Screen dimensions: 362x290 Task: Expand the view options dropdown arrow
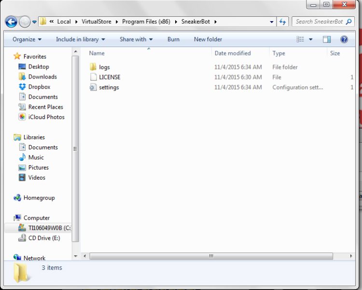click(310, 40)
